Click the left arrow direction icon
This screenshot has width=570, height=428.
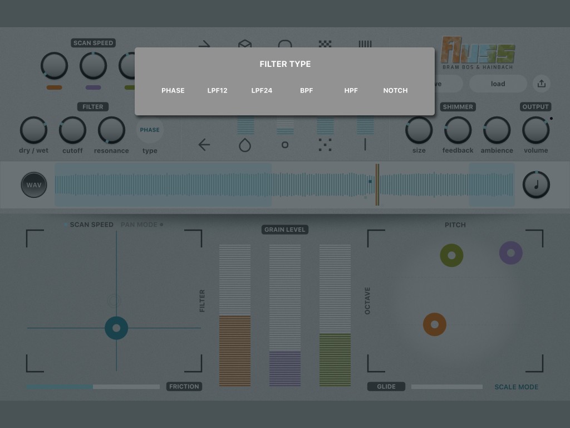click(204, 145)
